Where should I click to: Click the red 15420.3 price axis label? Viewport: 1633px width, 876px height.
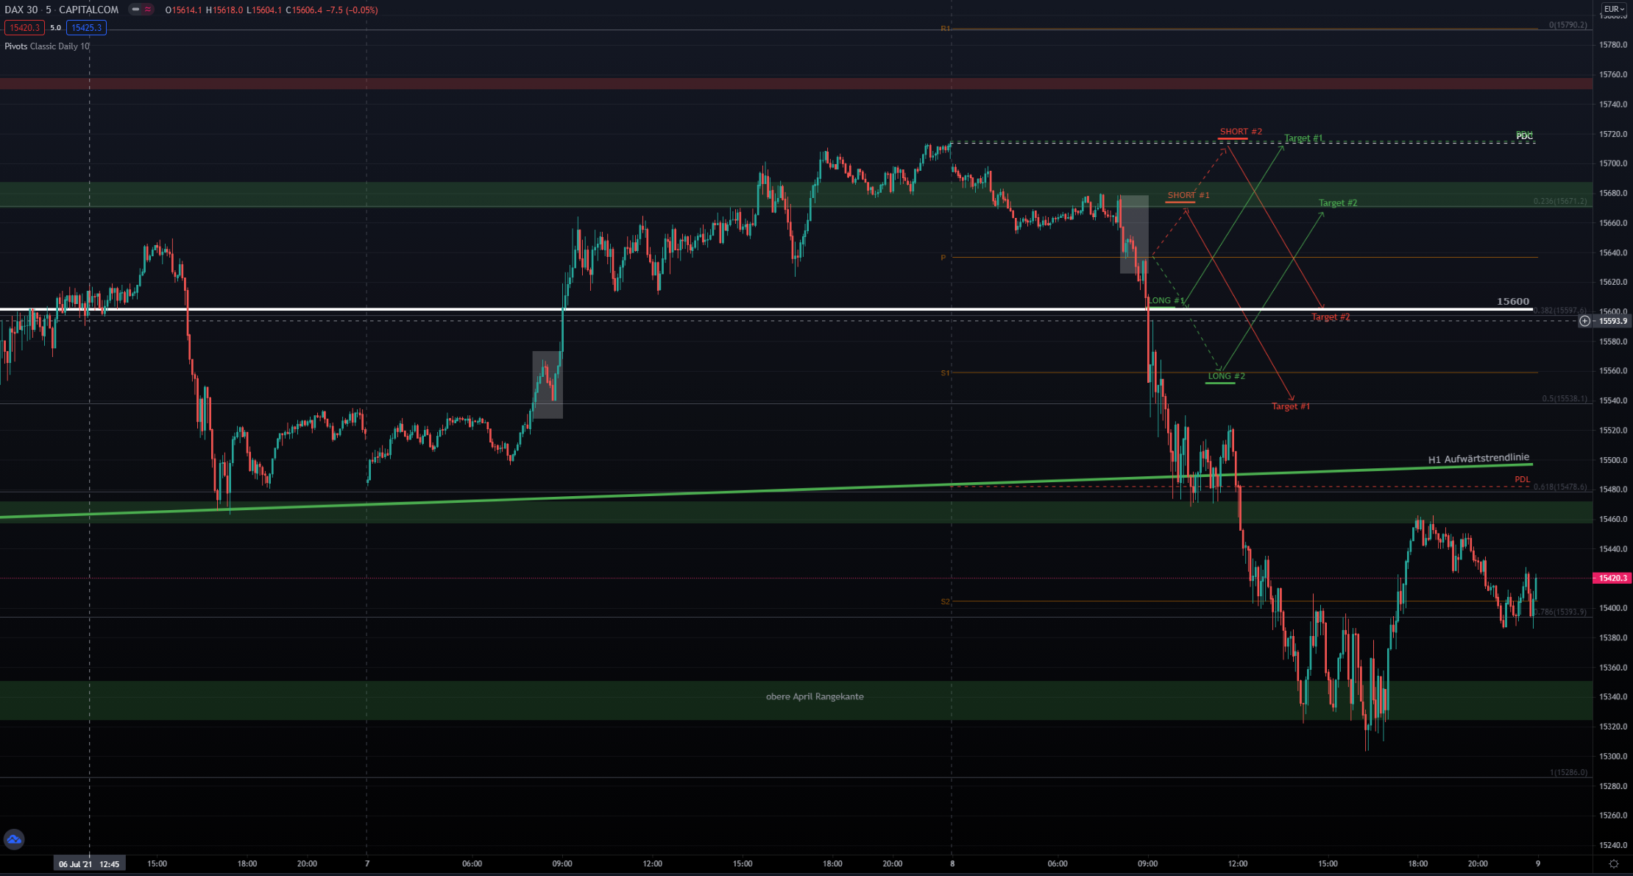pyautogui.click(x=1612, y=579)
